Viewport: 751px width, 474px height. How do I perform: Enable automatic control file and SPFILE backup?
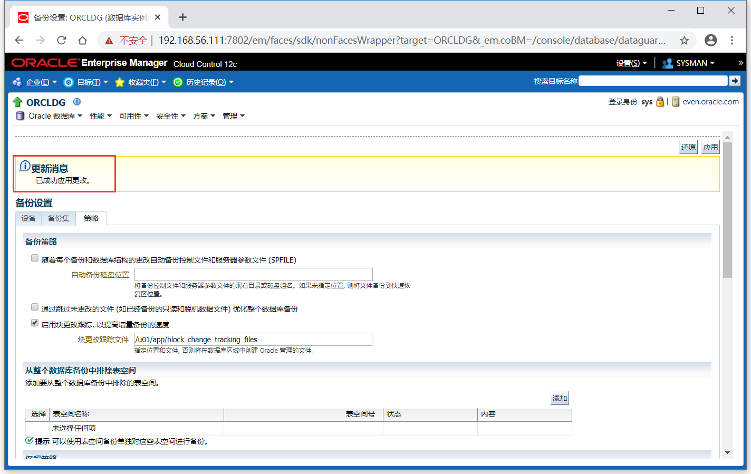tap(35, 258)
